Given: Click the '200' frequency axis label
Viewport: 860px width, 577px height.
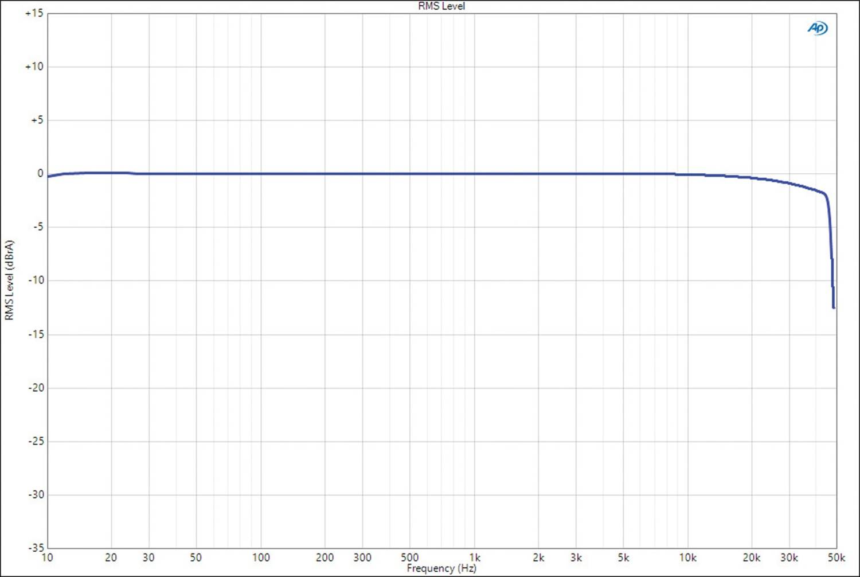Looking at the screenshot, I should point(325,557).
